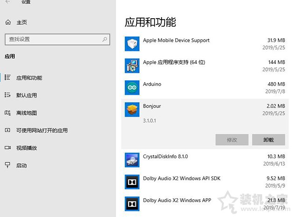Click the Arduino infinity logo icon
The height and width of the screenshot is (217, 299).
(x=132, y=88)
